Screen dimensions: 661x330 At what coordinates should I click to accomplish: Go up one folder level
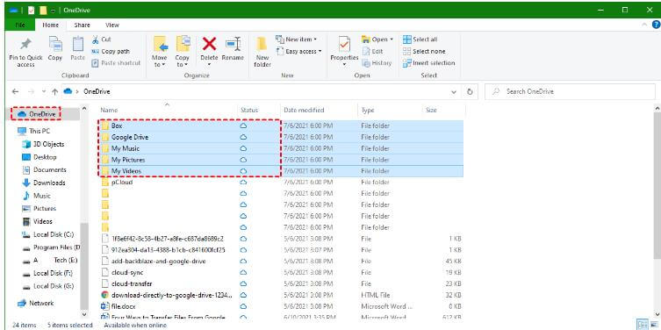coord(54,91)
